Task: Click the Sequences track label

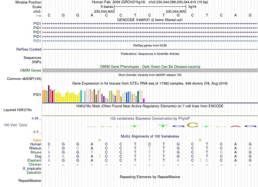Action: [x=32, y=58]
